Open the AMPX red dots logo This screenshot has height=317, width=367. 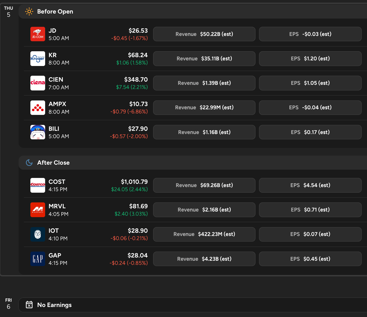coord(38,108)
